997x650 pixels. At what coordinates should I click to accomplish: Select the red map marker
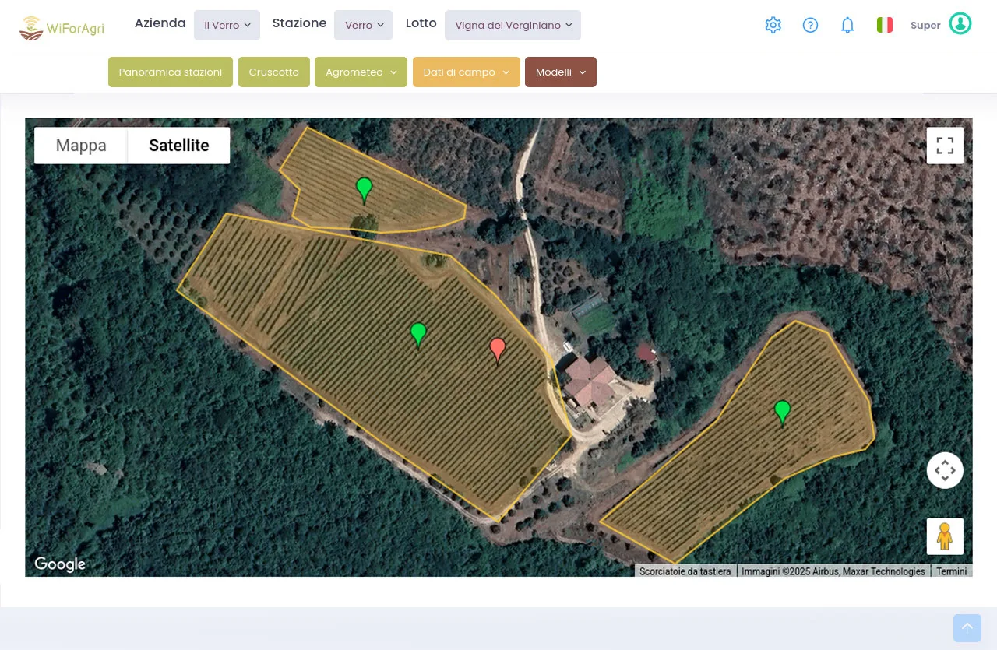[x=497, y=349]
